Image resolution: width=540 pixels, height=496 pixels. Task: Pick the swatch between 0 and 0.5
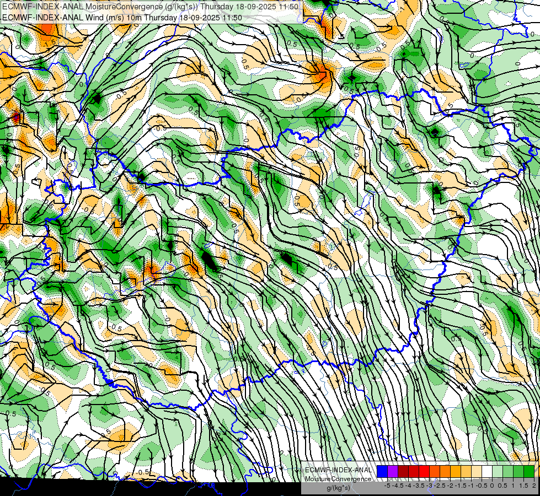498,471
